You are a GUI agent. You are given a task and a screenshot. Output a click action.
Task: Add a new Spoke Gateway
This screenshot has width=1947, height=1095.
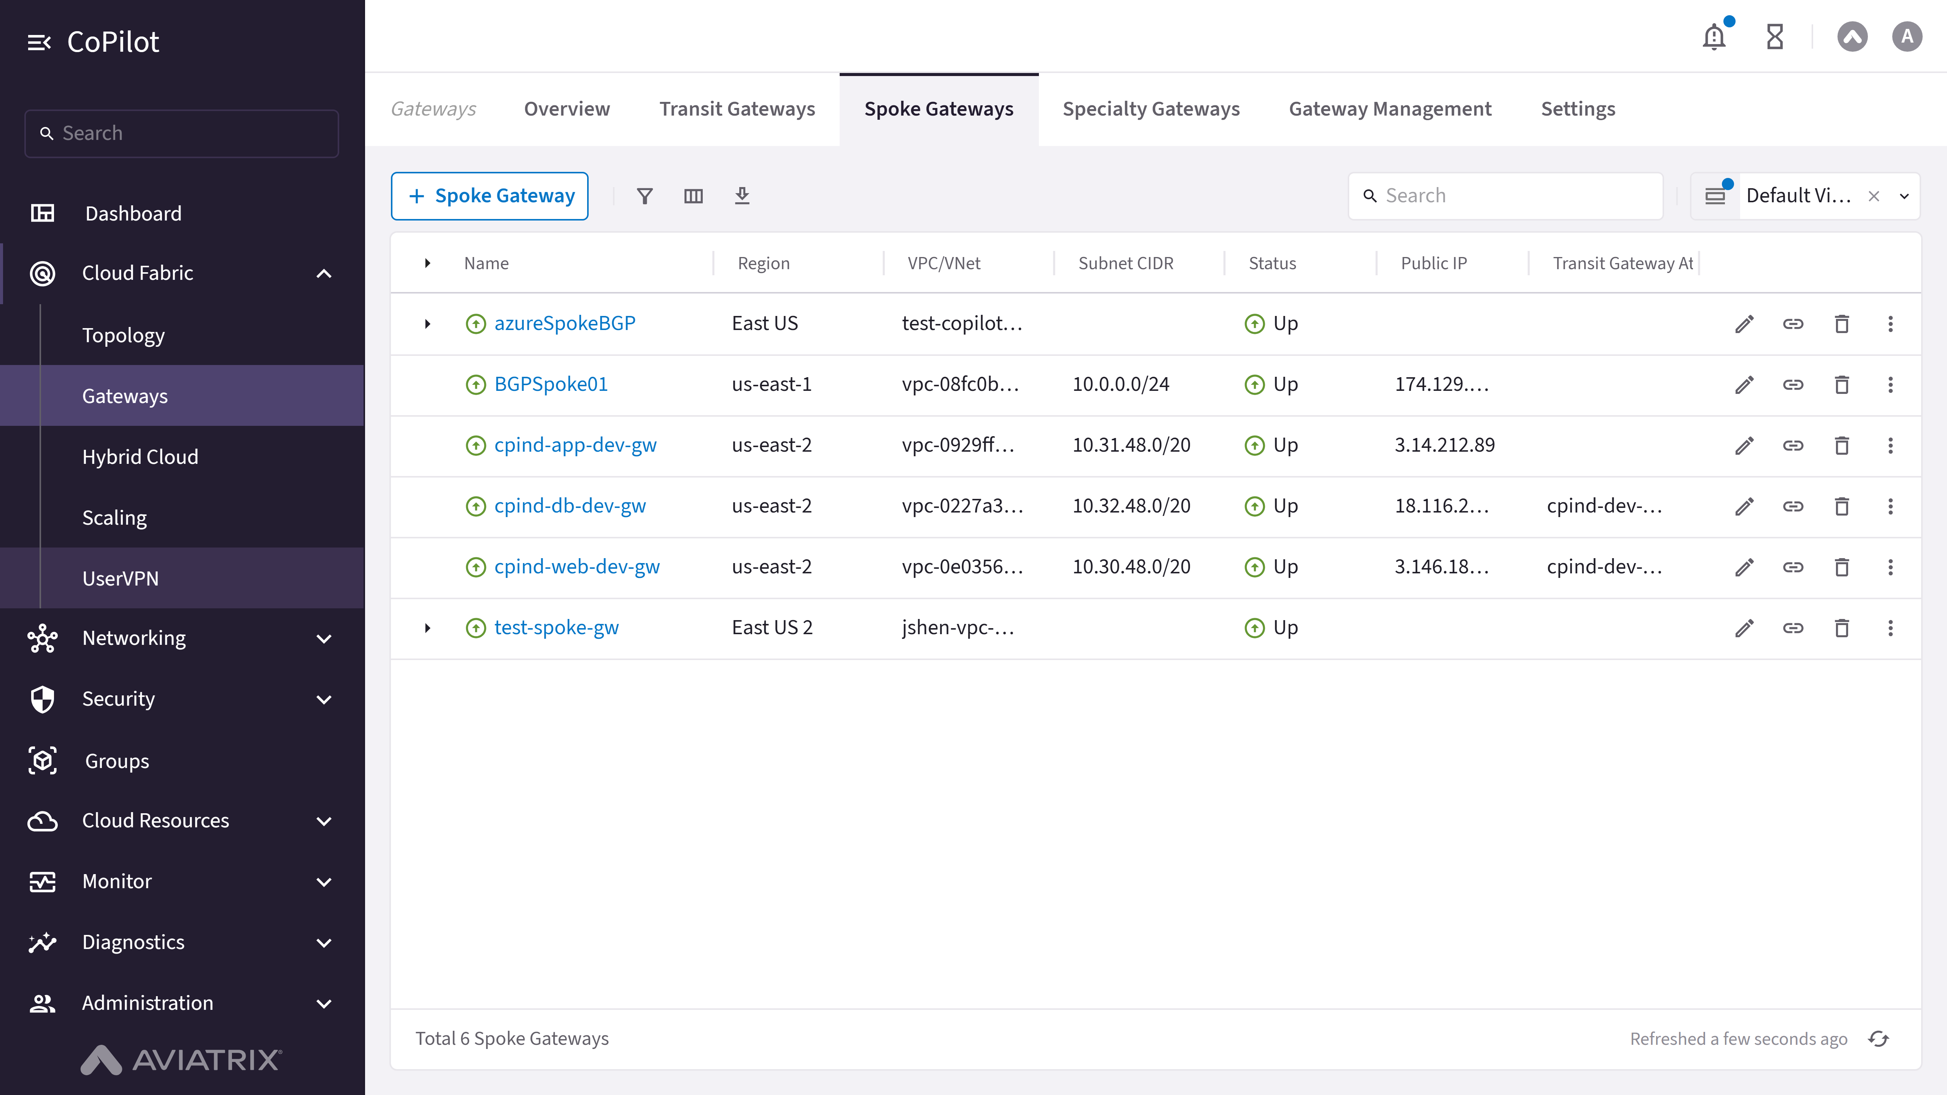490,197
